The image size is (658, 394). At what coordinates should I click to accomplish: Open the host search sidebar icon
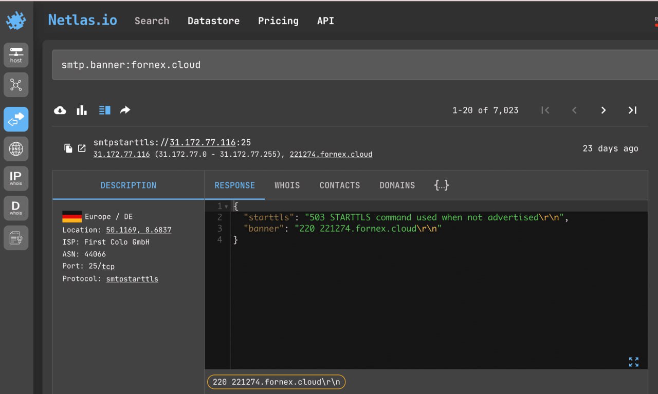(x=16, y=55)
